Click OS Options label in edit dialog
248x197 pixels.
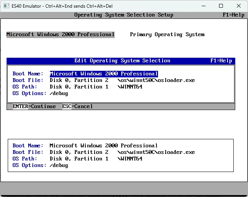click(29, 93)
